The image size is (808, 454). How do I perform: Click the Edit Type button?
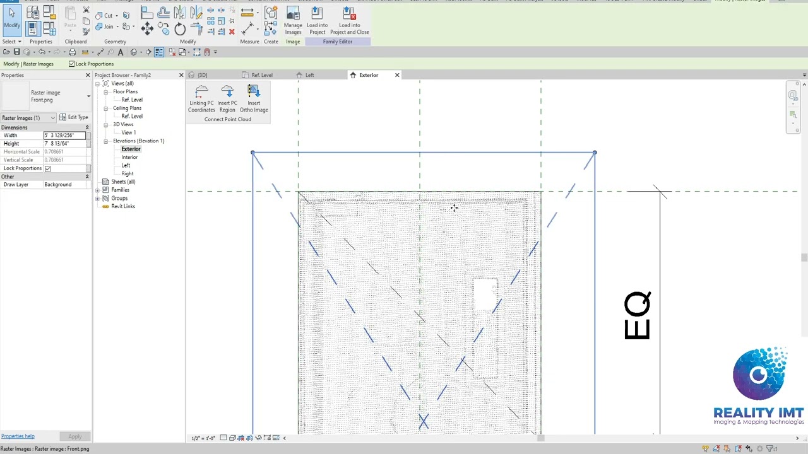tap(74, 117)
